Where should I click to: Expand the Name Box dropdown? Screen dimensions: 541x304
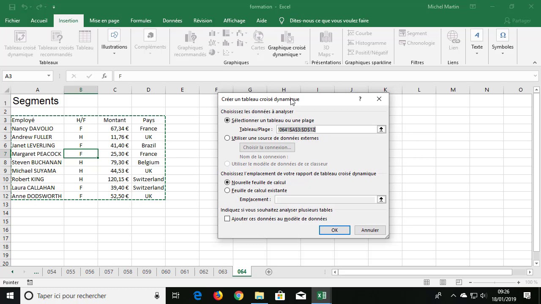coord(49,76)
